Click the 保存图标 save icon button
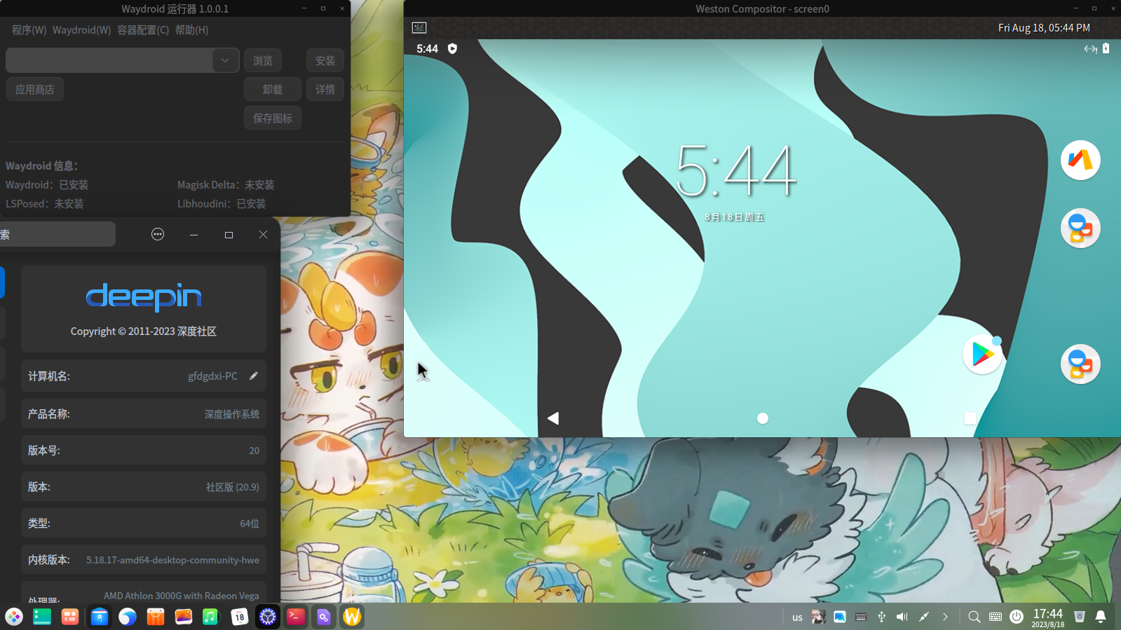Image resolution: width=1121 pixels, height=630 pixels. 273,118
